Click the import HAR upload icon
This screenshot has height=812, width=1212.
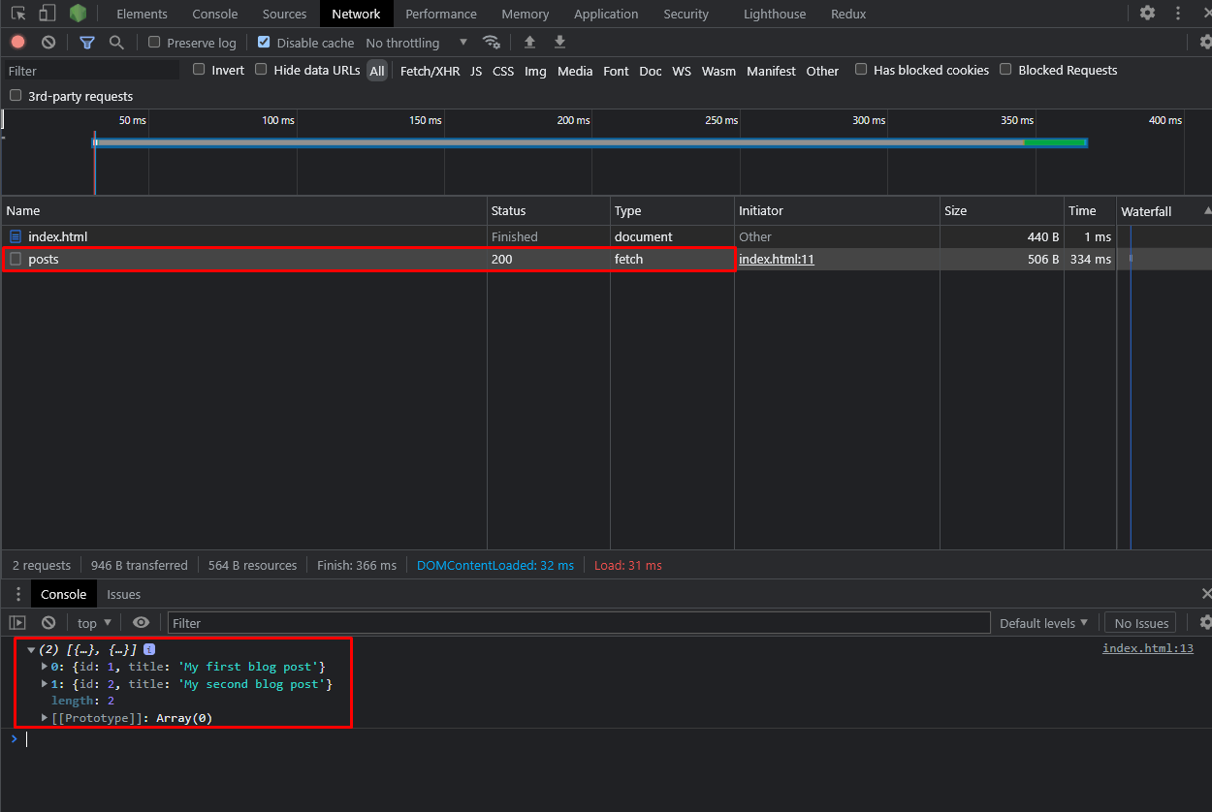529,43
